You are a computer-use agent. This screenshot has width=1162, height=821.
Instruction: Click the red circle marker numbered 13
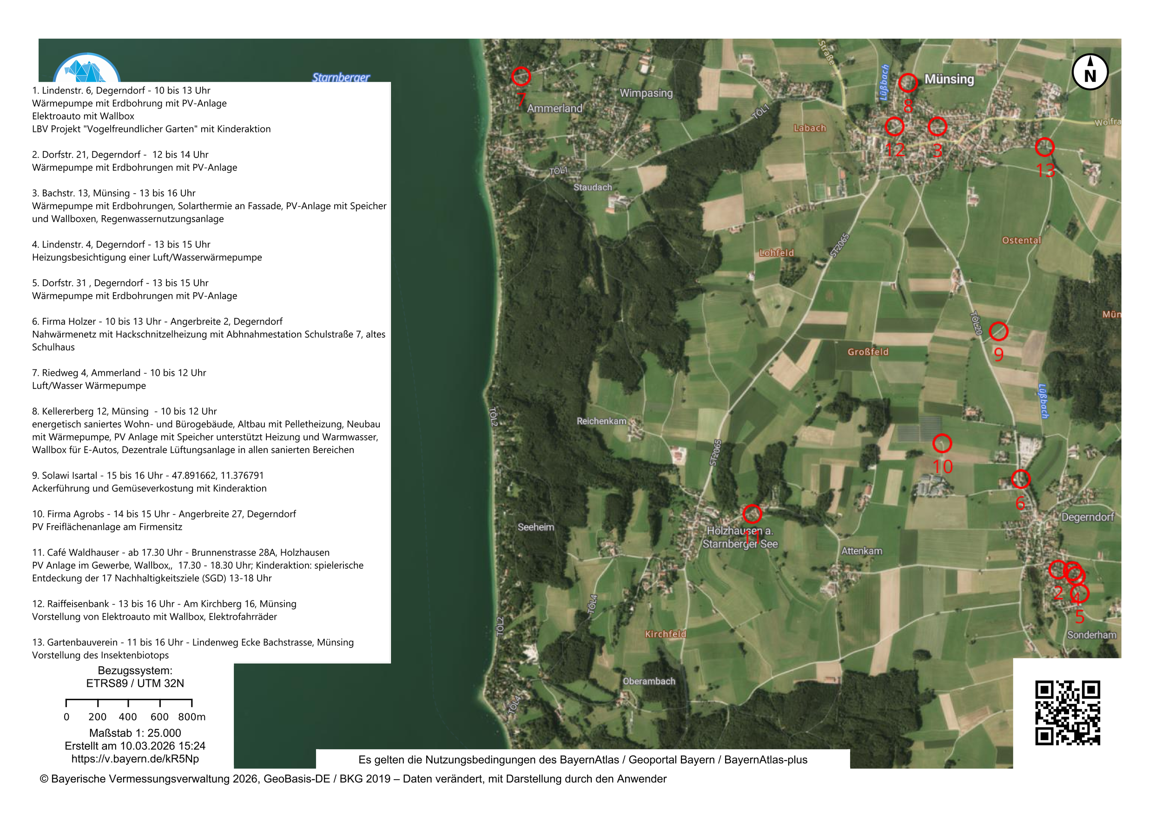tap(1044, 147)
